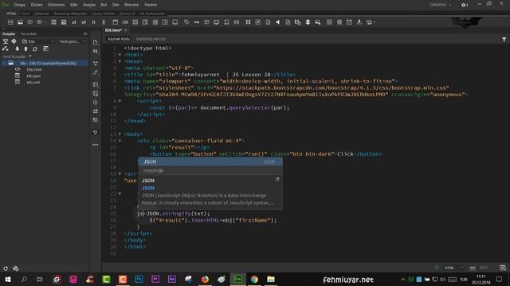This screenshot has width=510, height=286.
Task: Click the Non-Breaking Space icon
Action: (x=359, y=22)
